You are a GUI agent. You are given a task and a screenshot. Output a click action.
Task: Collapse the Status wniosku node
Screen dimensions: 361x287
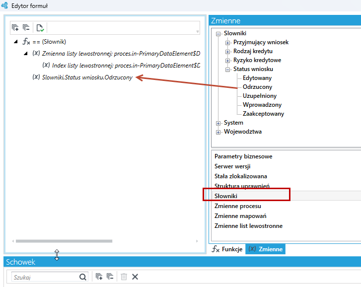tap(227, 70)
